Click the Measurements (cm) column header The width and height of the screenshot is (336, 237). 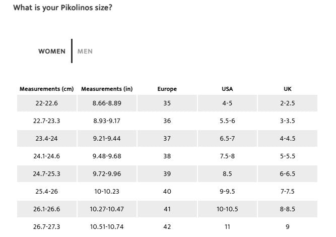coord(46,89)
